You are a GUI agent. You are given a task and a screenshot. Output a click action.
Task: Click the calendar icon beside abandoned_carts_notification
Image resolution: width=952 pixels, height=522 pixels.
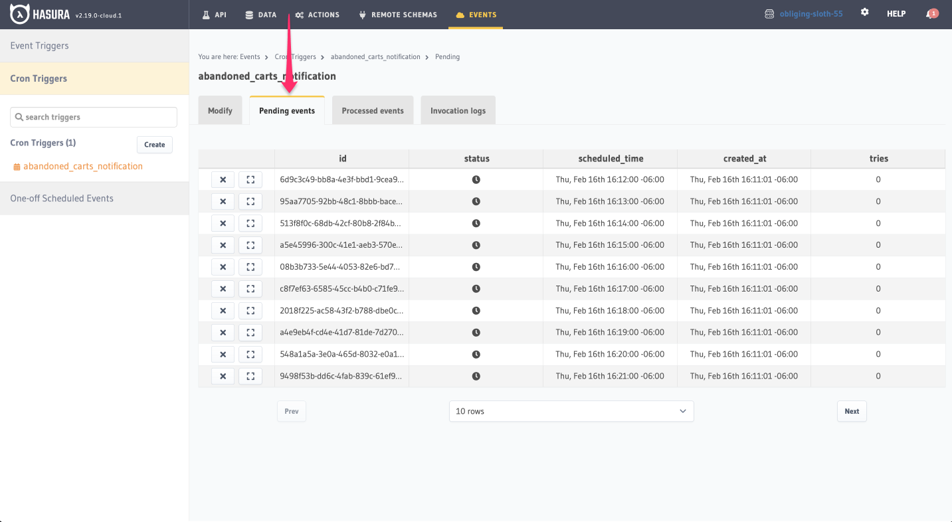(x=18, y=166)
